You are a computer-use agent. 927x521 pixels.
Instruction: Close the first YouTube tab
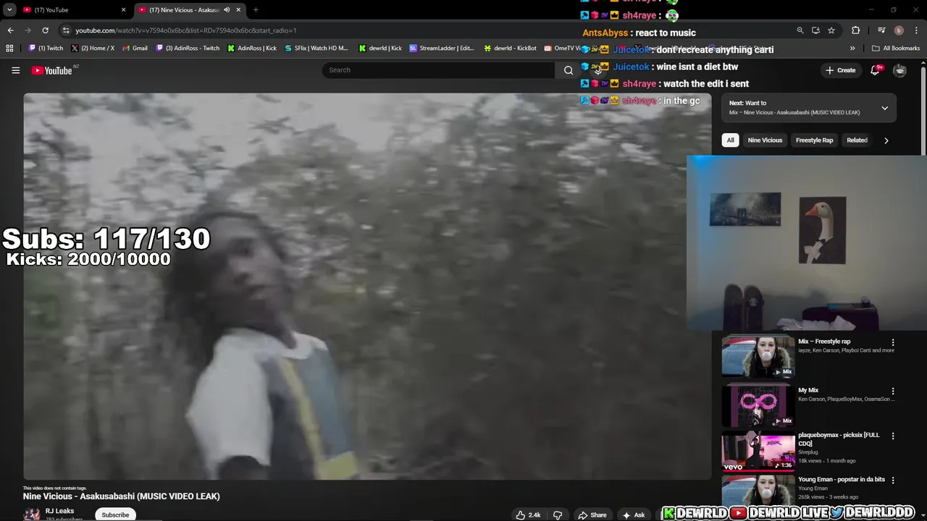[x=123, y=10]
